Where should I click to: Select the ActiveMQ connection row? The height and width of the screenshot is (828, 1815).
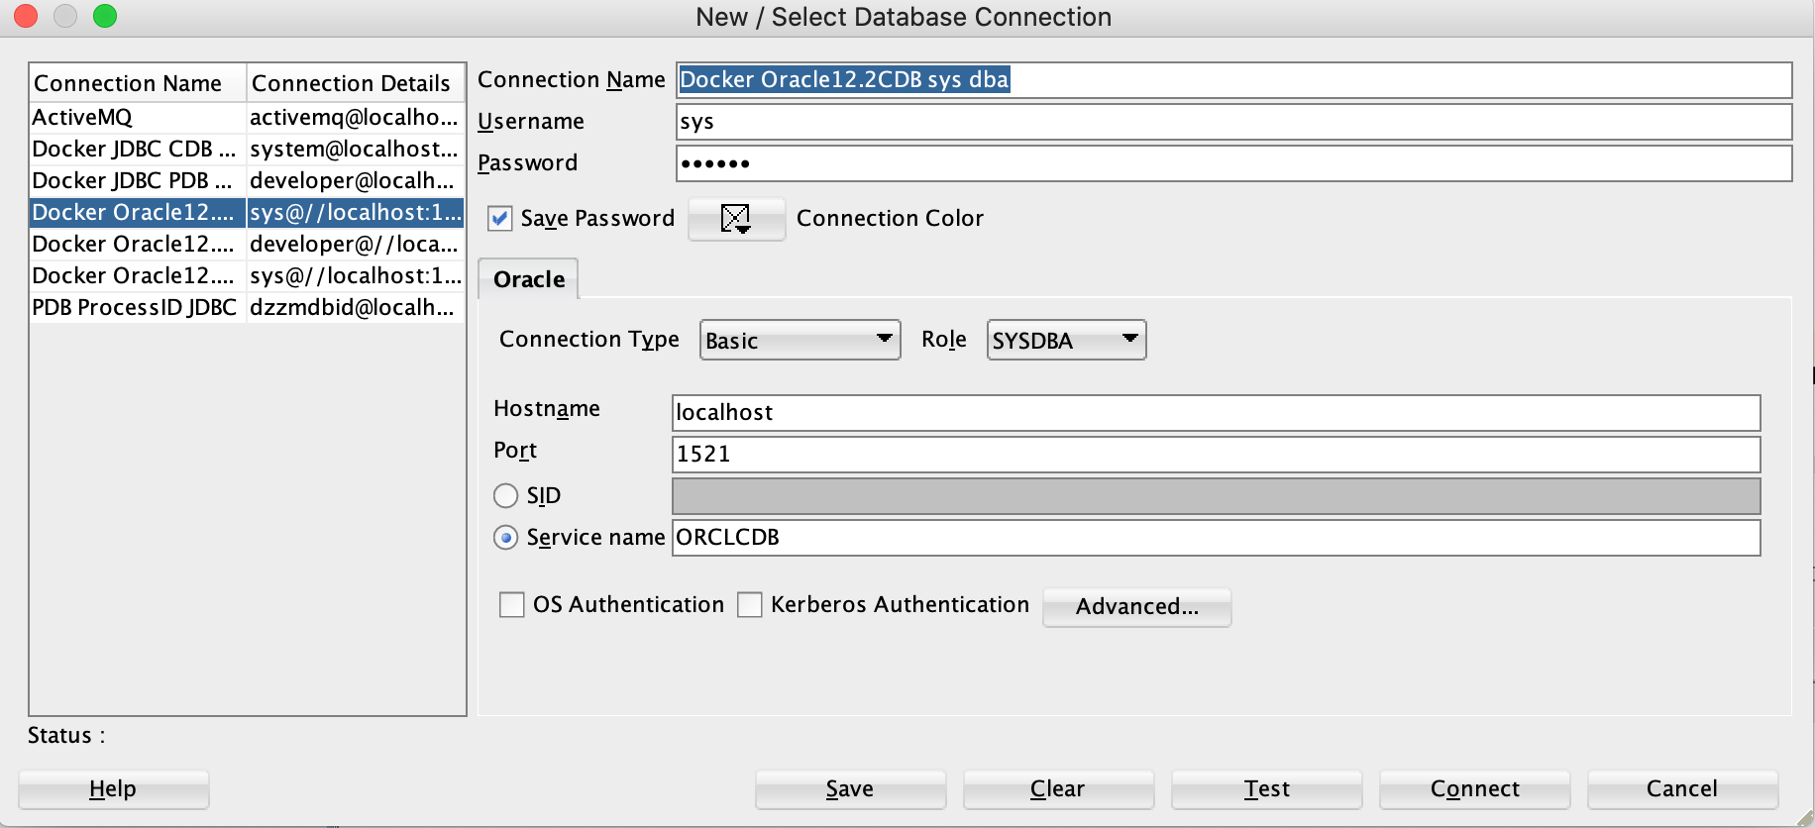[247, 117]
